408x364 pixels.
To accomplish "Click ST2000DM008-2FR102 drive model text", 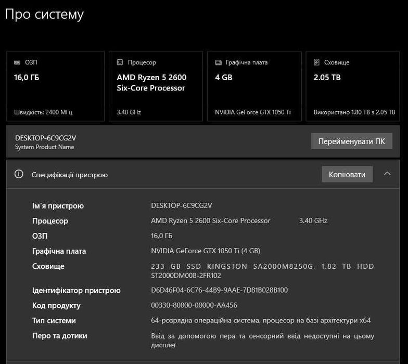I will click(186, 276).
